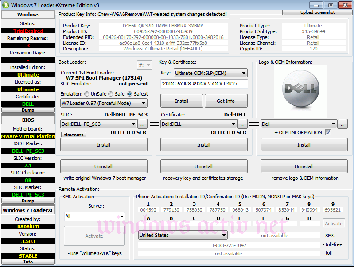Click the app icon in title bar
Viewport: 354px width, 267px height.
click(6, 5)
